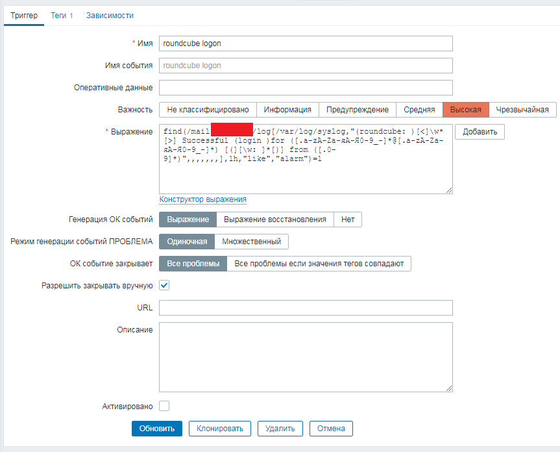The width and height of the screenshot is (560, 452).
Task: Focus the Имя события field
Action: (x=306, y=66)
